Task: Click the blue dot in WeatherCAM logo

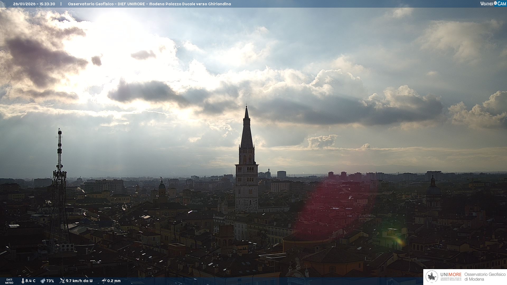Action: click(495, 3)
